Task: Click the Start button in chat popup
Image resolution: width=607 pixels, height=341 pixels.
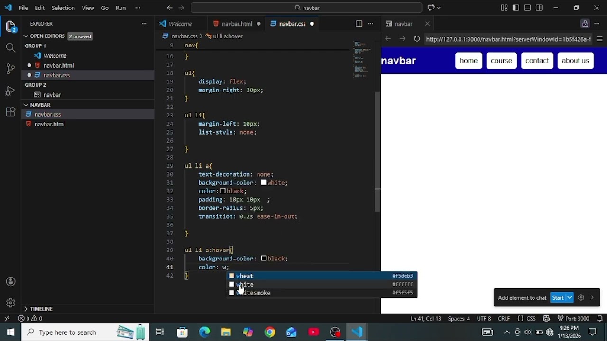Action: [x=558, y=298]
